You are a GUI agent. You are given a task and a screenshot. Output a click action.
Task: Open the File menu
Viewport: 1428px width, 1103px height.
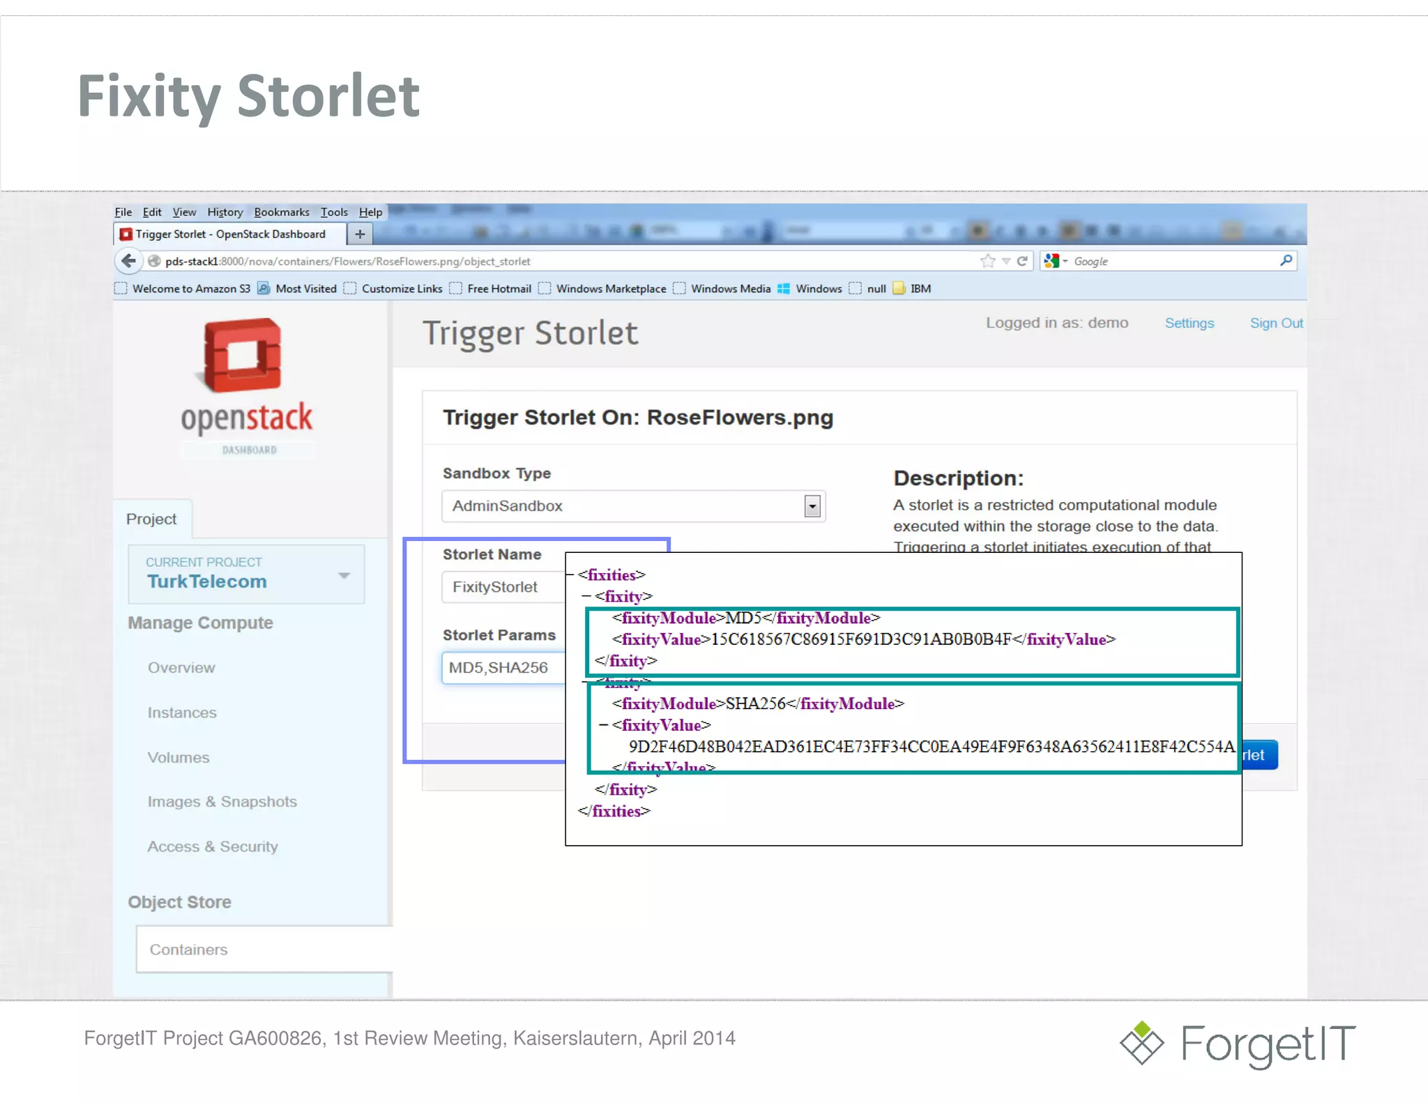click(x=123, y=212)
